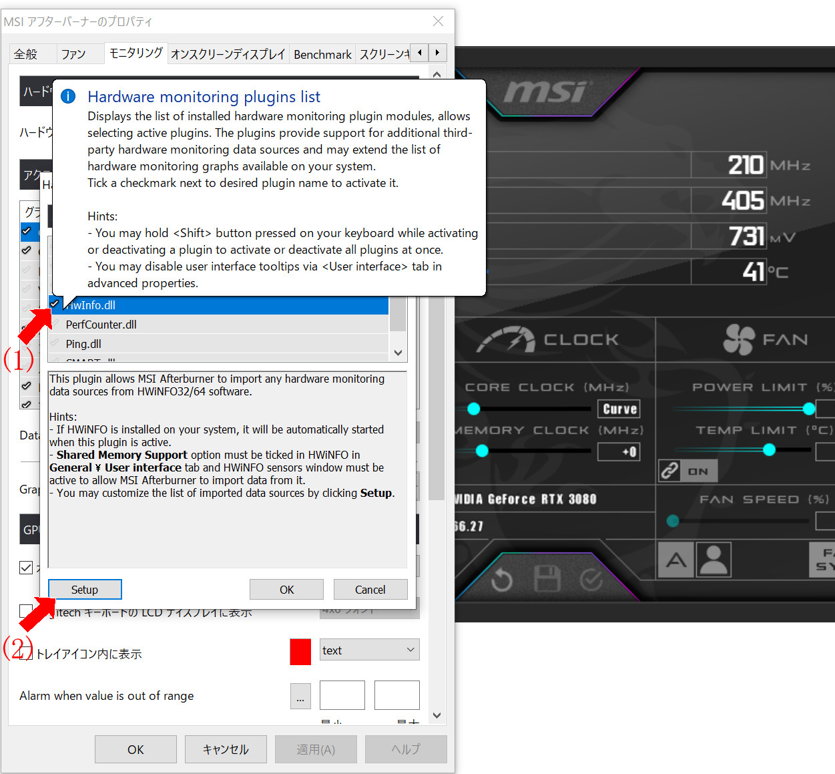Click OK at bottom of properties window

(x=135, y=749)
